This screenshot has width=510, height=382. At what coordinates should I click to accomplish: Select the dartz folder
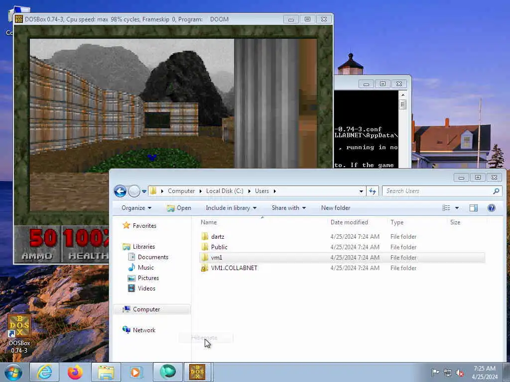218,236
